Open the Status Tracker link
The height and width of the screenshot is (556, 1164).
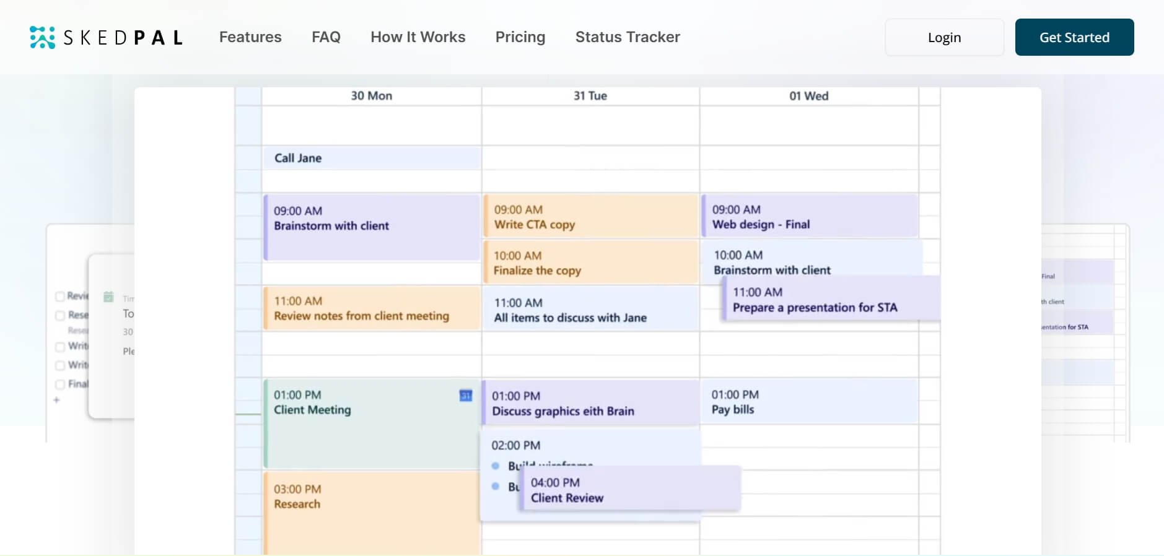click(628, 37)
